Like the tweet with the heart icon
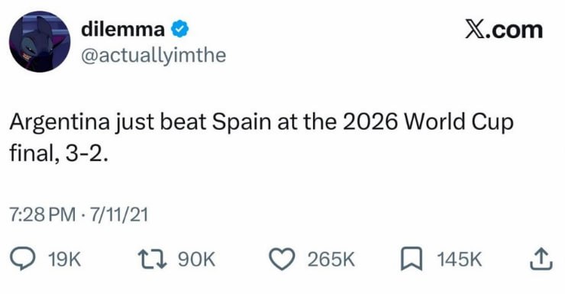 (x=282, y=259)
